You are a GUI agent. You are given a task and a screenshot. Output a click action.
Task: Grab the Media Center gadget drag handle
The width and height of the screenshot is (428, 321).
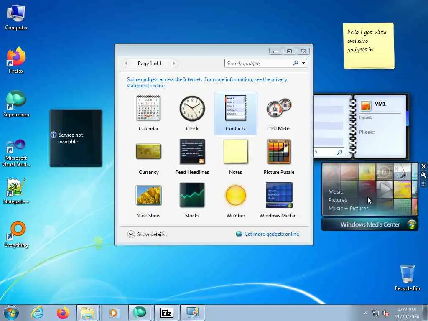(424, 183)
